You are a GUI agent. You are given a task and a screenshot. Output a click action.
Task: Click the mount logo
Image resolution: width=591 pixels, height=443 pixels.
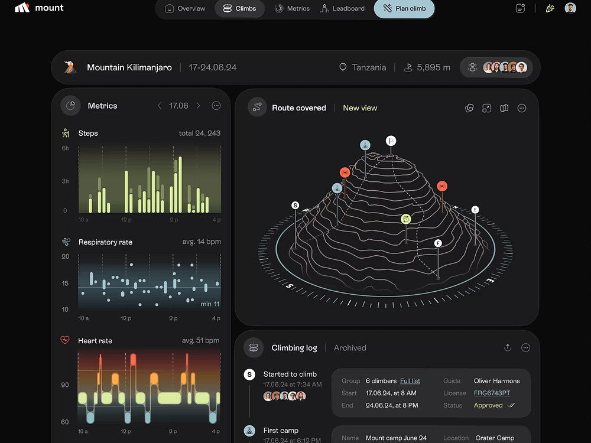click(39, 8)
